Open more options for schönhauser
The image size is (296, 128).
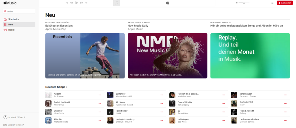[285, 95]
